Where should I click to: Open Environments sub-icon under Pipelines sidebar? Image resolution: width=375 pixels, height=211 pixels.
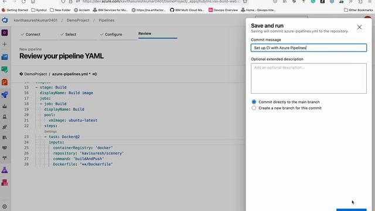5,117
